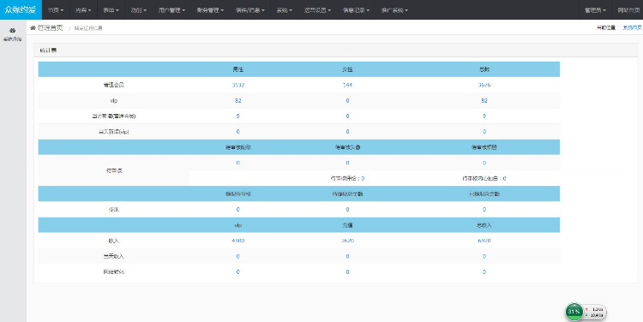This screenshot has width=643, height=322.
Task: Open the messages dropdown beside 财务管理
Action: point(249,10)
